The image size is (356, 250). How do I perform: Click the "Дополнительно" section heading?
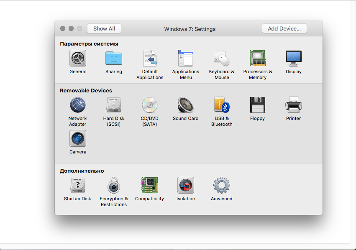[82, 171]
